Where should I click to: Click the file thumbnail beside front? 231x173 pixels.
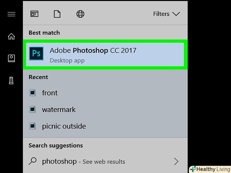coord(32,93)
